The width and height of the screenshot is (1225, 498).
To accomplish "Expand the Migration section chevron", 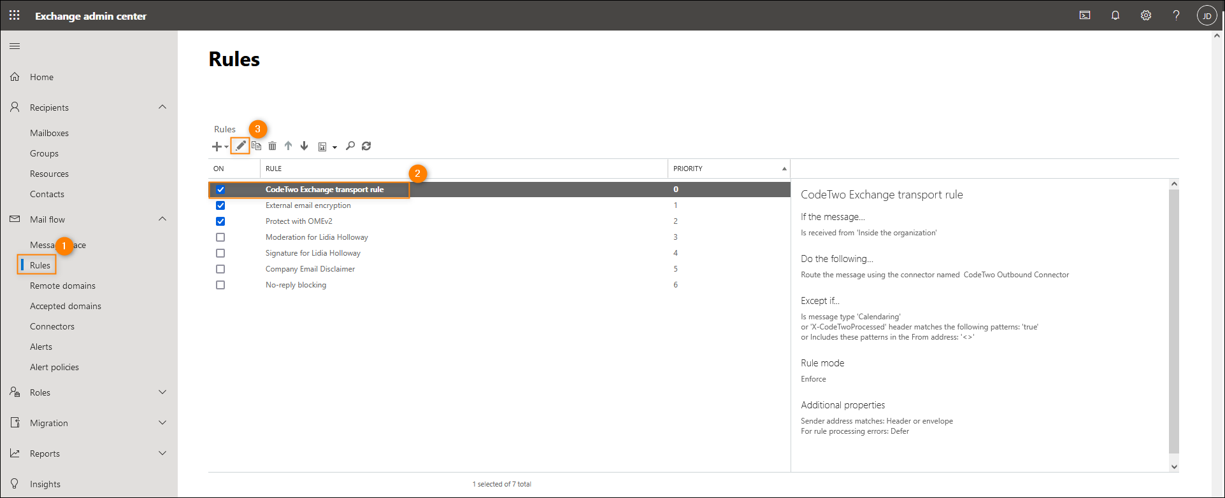I will pyautogui.click(x=162, y=422).
